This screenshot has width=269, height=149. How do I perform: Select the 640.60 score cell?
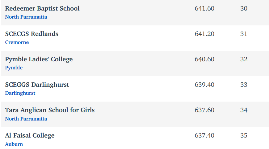point(204,59)
